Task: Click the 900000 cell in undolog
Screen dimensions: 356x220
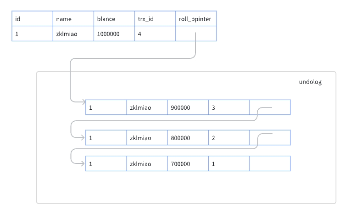Action: click(188, 107)
